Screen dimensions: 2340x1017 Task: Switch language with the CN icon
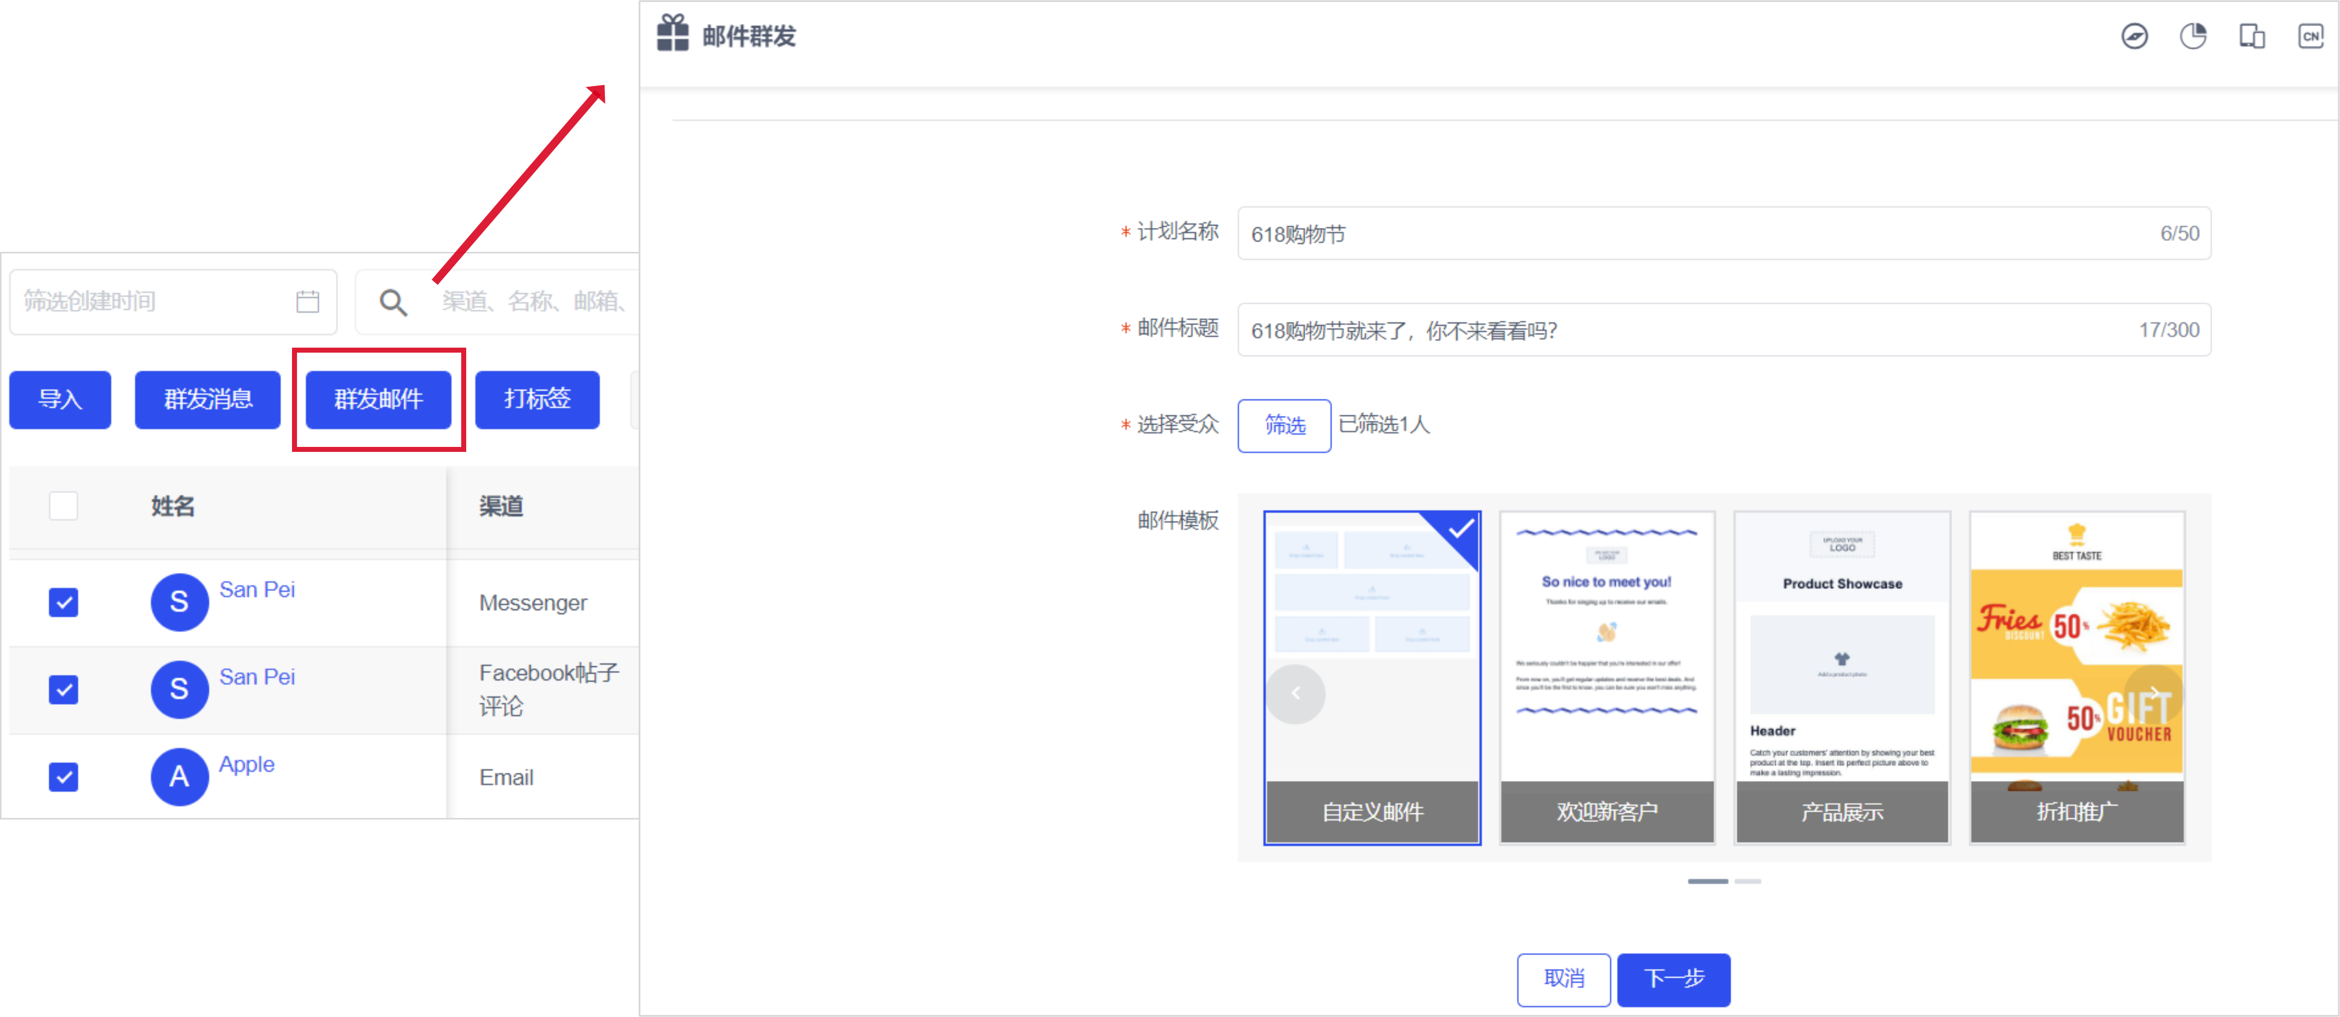2310,36
